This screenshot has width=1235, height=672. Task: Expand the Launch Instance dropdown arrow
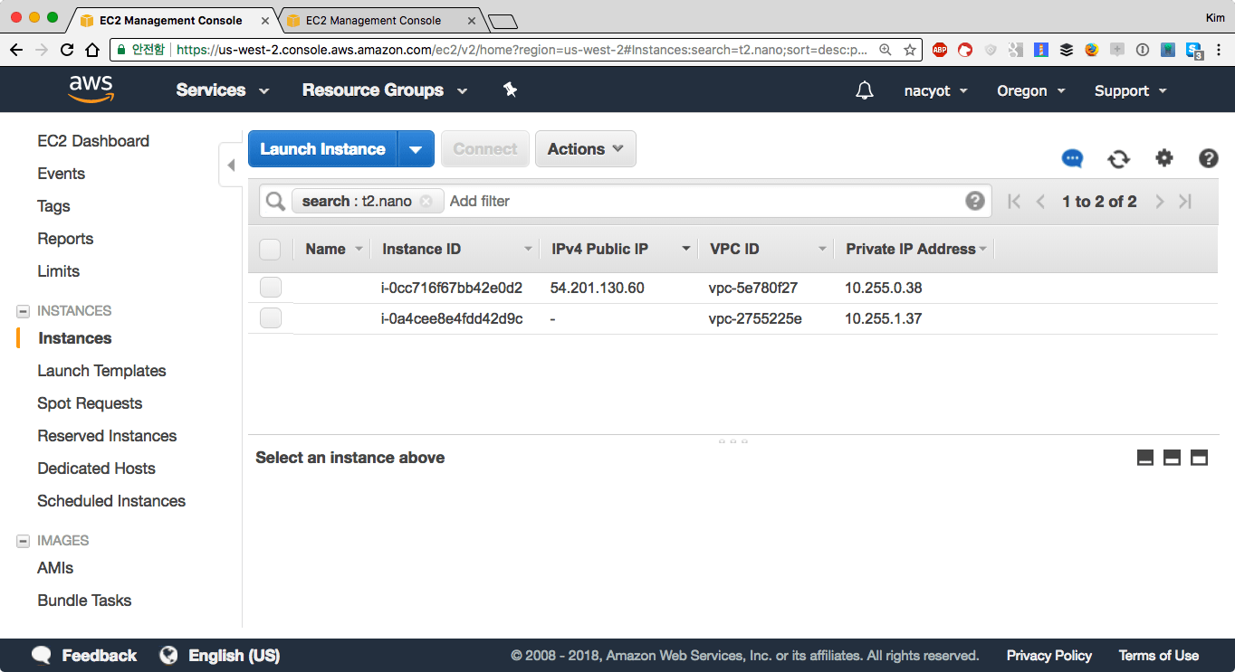click(x=416, y=149)
